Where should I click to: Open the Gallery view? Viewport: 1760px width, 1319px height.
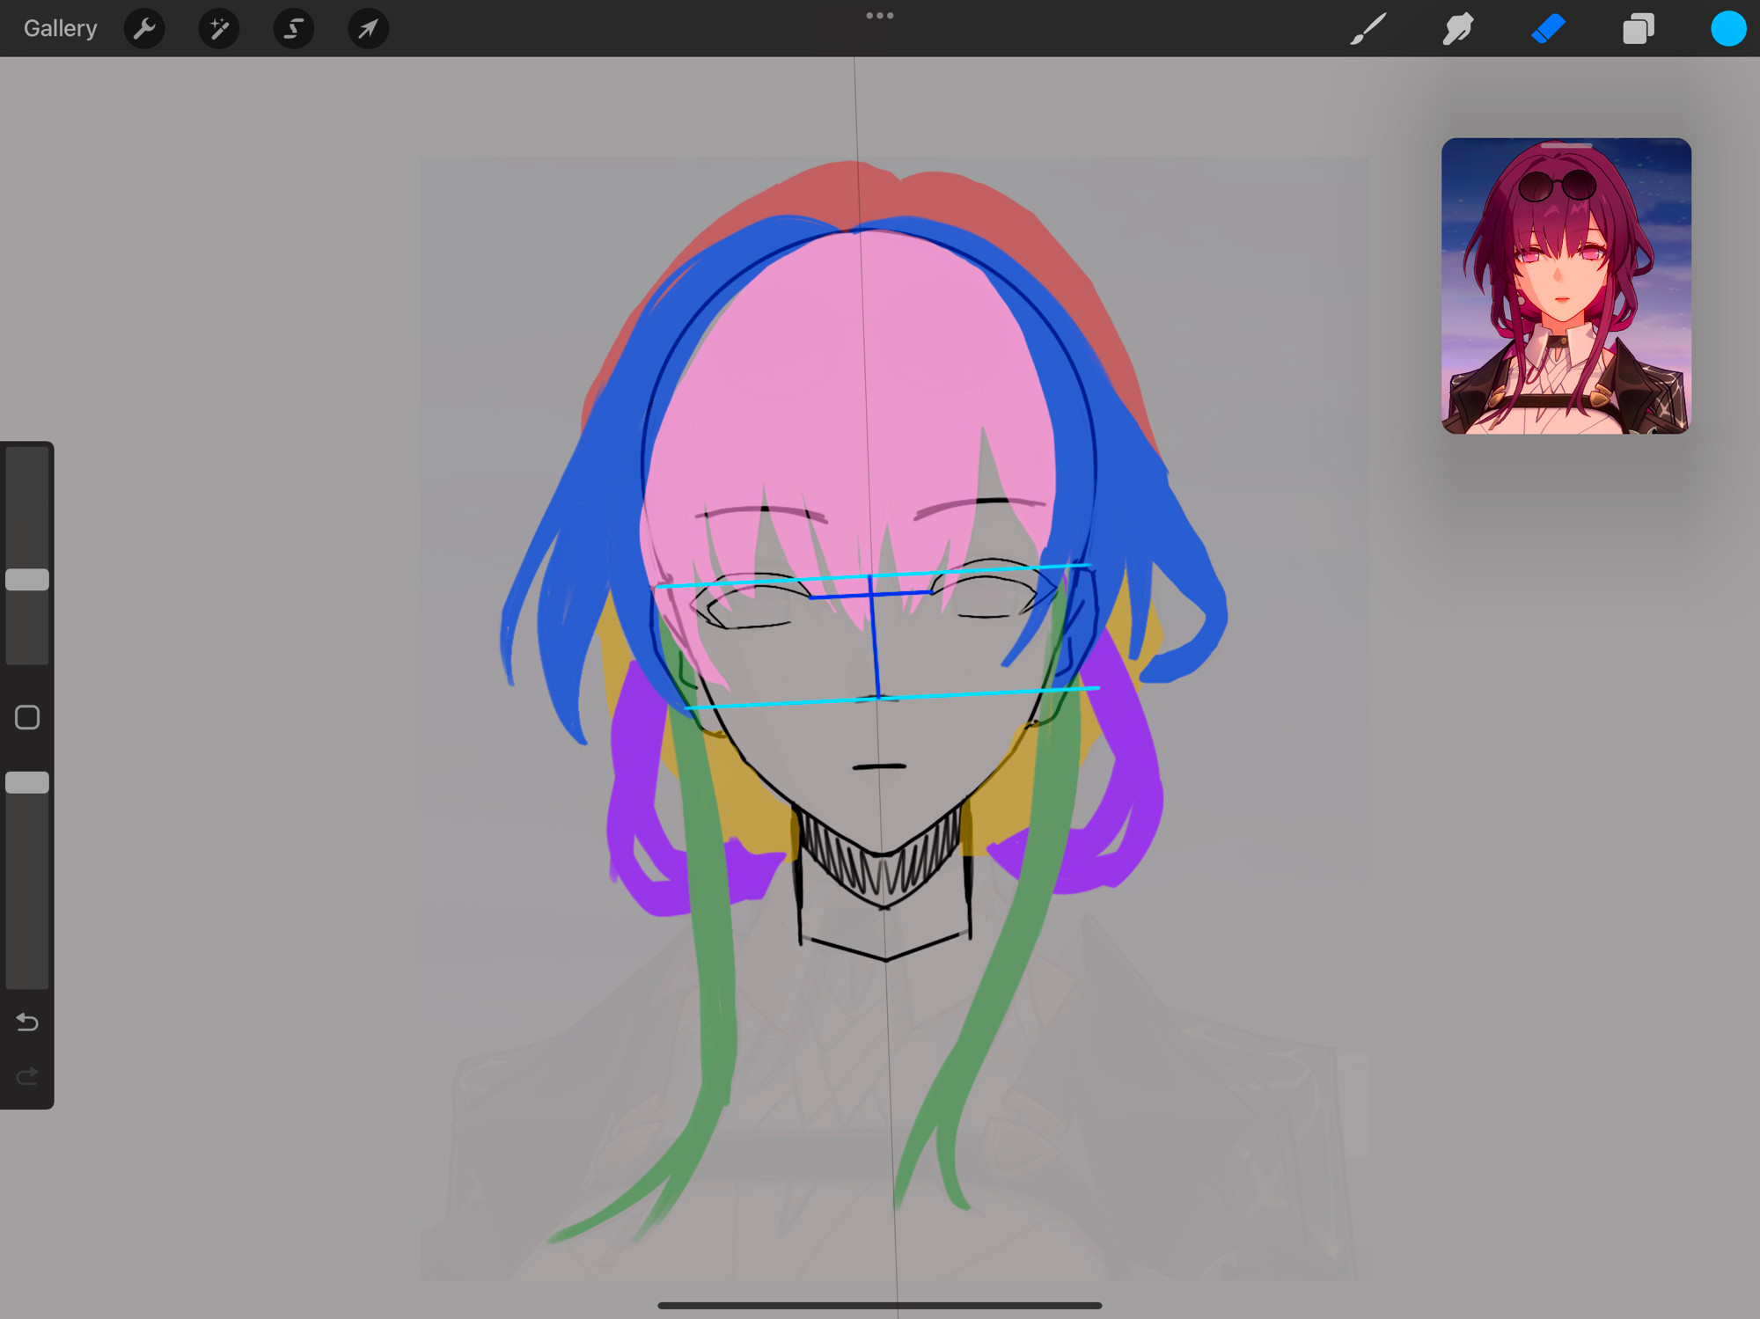click(x=60, y=28)
